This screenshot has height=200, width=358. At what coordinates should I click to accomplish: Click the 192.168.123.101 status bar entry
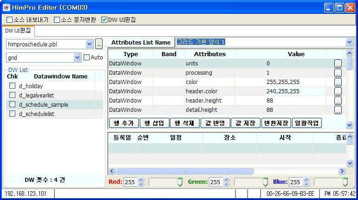pyautogui.click(x=26, y=194)
